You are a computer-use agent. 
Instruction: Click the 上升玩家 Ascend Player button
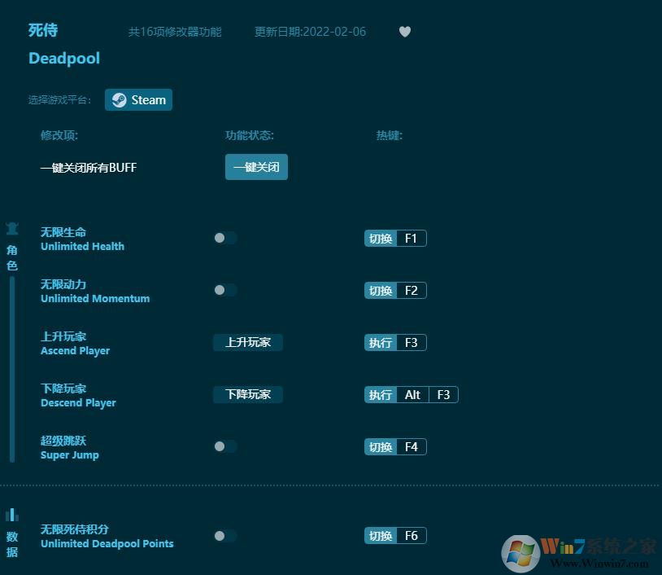click(248, 342)
